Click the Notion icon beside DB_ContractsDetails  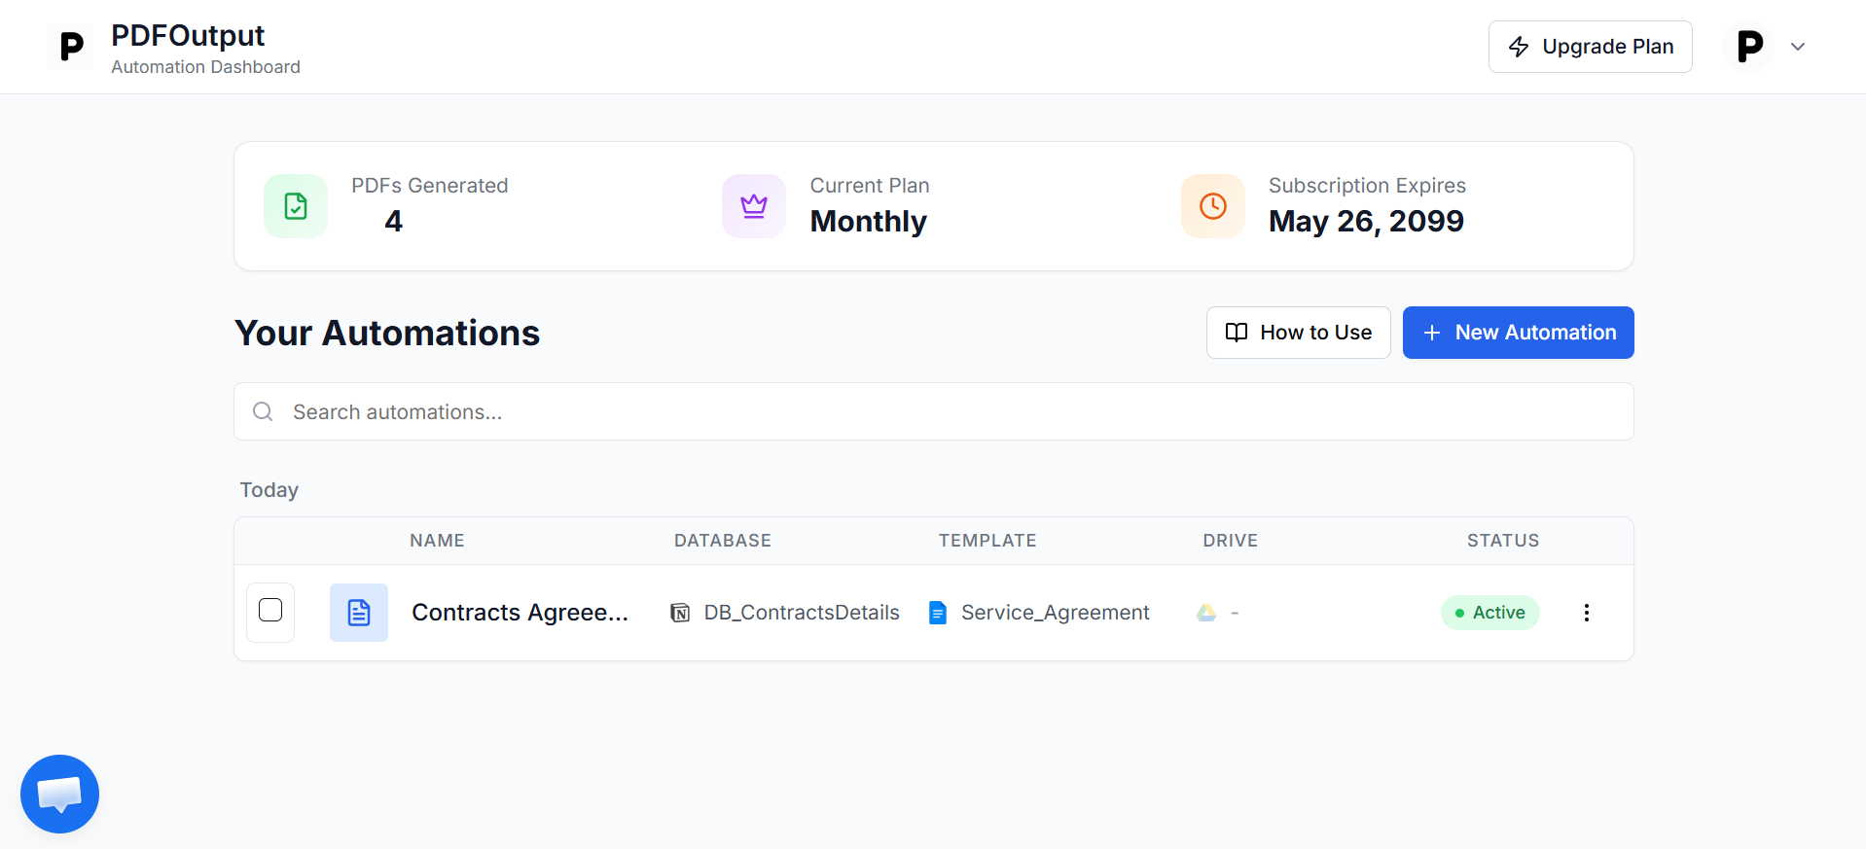pos(681,613)
